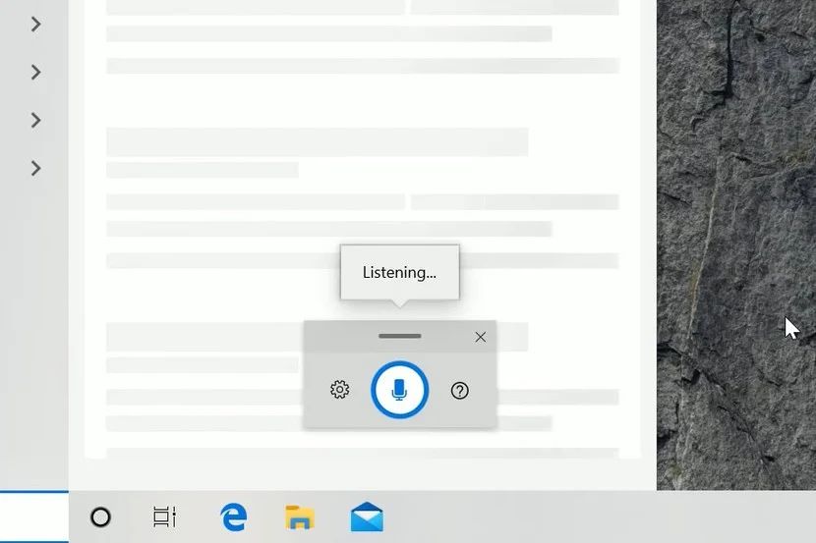Screen dimensions: 816x543
Task: Open dictation help via the question mark icon
Action: [459, 390]
